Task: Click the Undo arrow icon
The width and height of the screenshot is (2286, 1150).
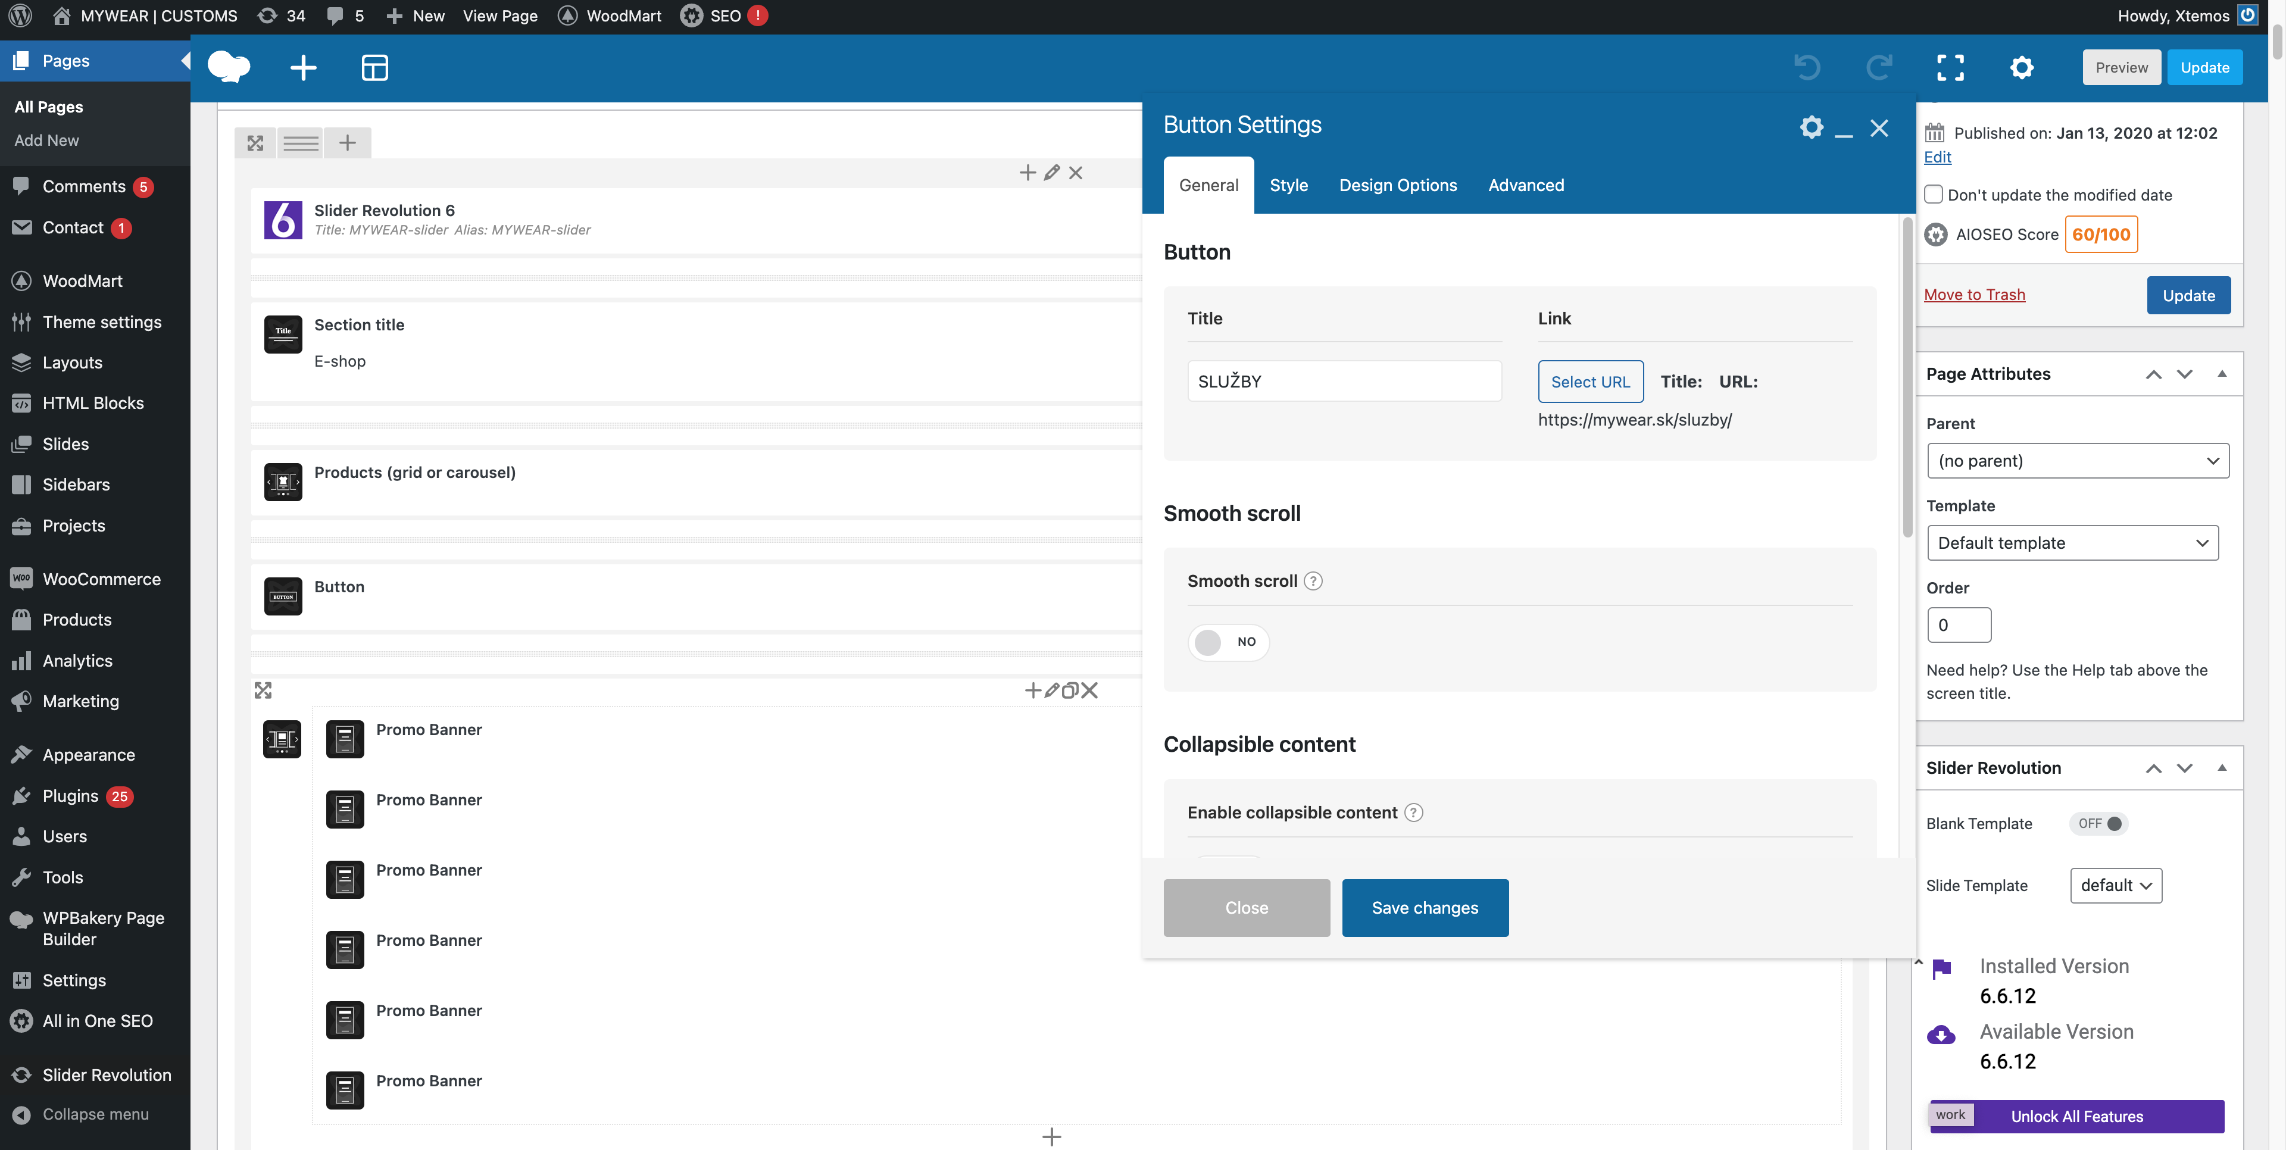Action: pyautogui.click(x=1806, y=67)
